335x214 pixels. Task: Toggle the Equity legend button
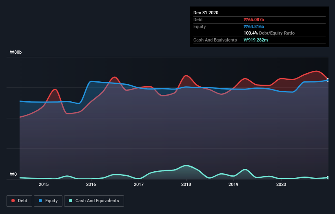(x=48, y=201)
